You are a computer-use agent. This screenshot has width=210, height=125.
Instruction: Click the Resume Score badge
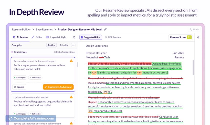tap(181, 37)
